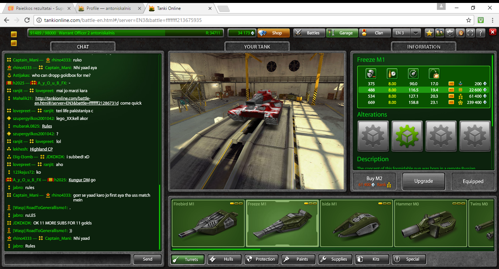
Task: Click the bullet-and-clock reload stat icon
Action: click(392, 74)
